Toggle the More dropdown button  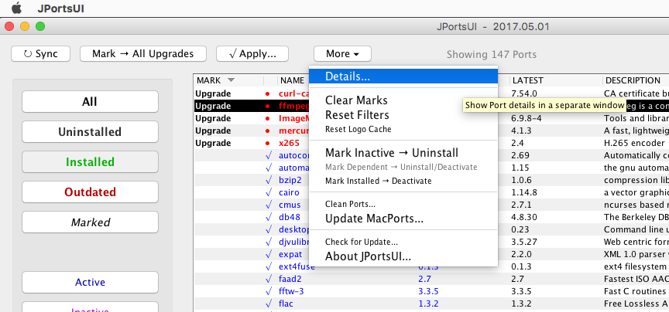click(x=342, y=53)
